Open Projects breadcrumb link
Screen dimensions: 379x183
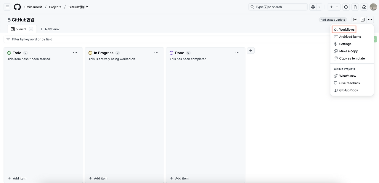tap(55, 7)
